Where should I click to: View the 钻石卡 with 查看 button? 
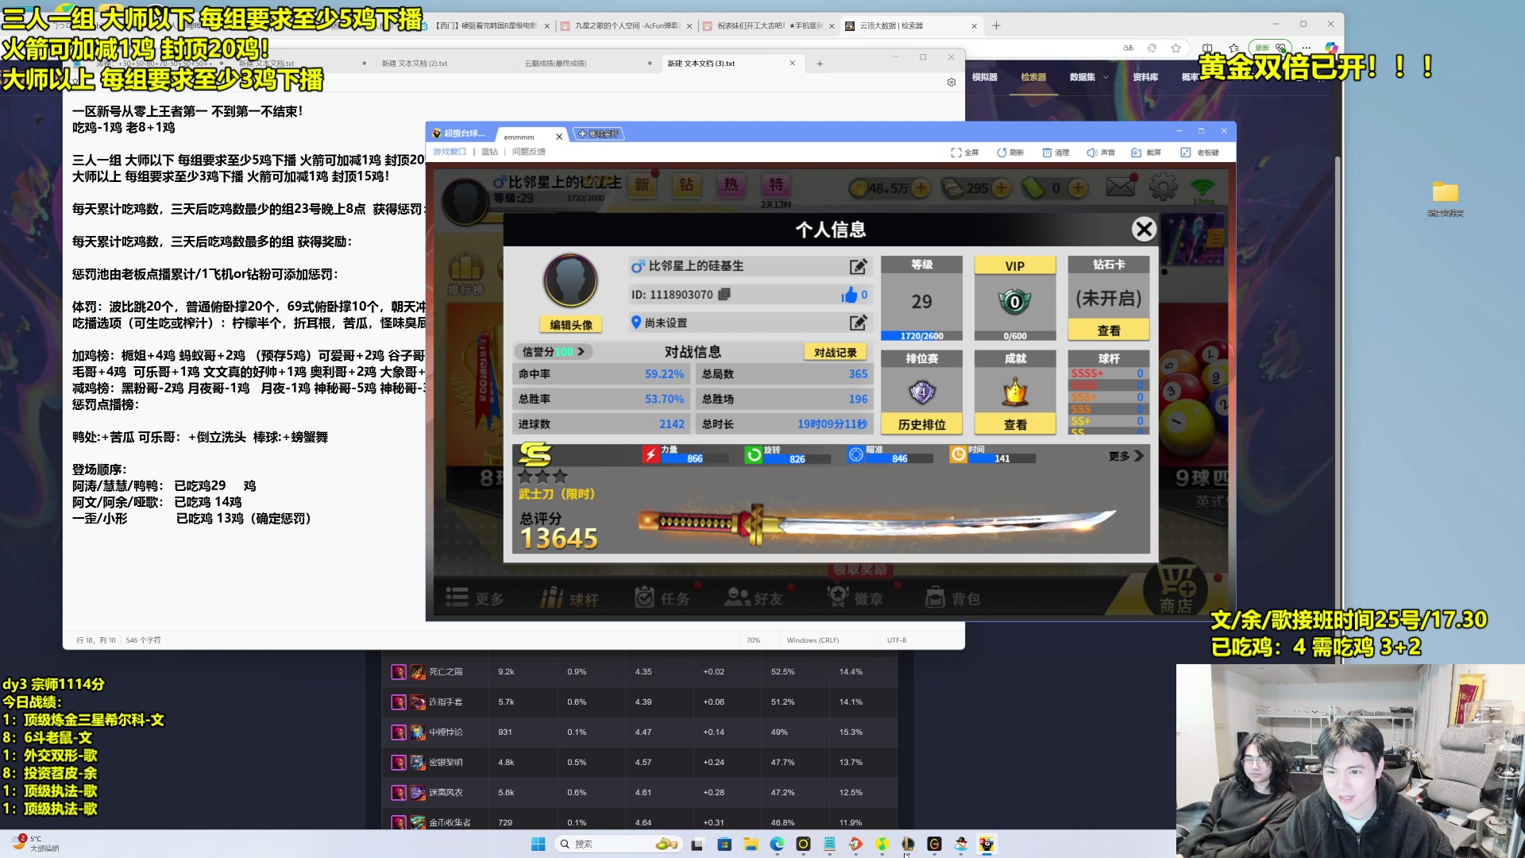pos(1109,330)
